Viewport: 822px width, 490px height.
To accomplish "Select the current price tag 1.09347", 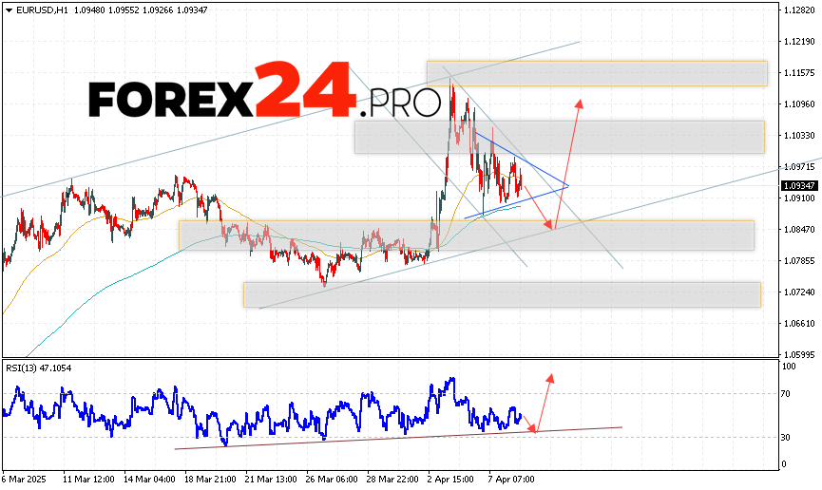I will pyautogui.click(x=796, y=186).
